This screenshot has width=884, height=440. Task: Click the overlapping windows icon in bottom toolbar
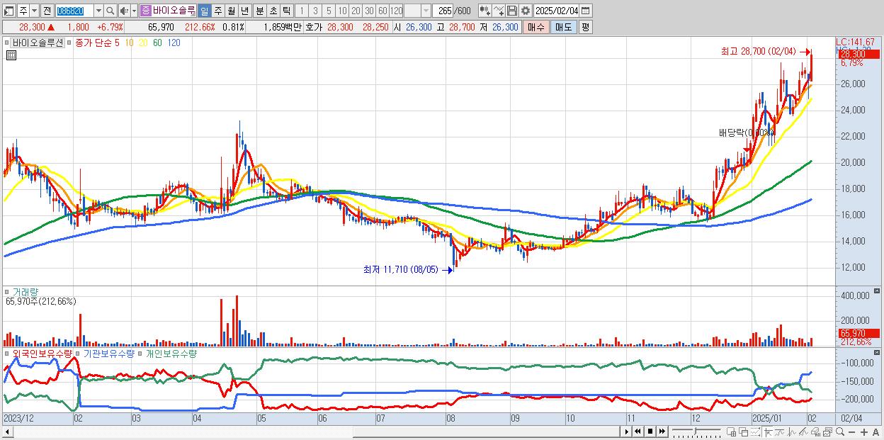point(744,431)
